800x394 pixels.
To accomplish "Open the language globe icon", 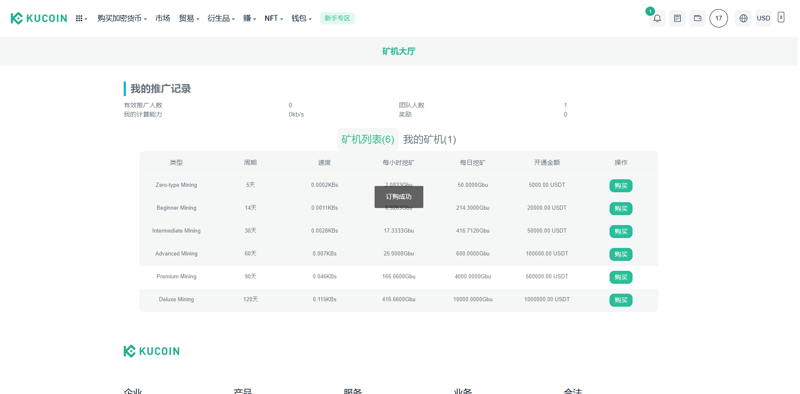I will click(743, 18).
